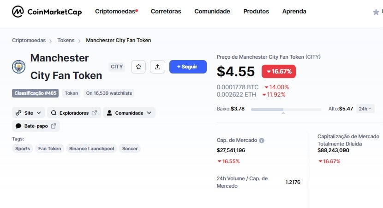This screenshot has height=208, width=383.
Task: Click the + Seguir button
Action: [188, 67]
